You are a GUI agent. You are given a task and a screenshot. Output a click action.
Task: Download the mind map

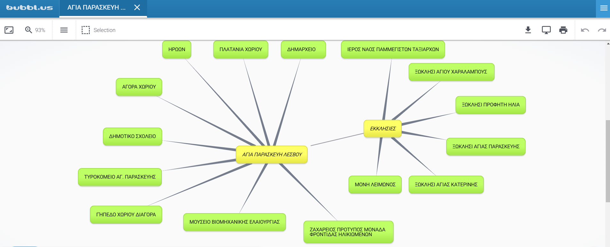pos(528,30)
